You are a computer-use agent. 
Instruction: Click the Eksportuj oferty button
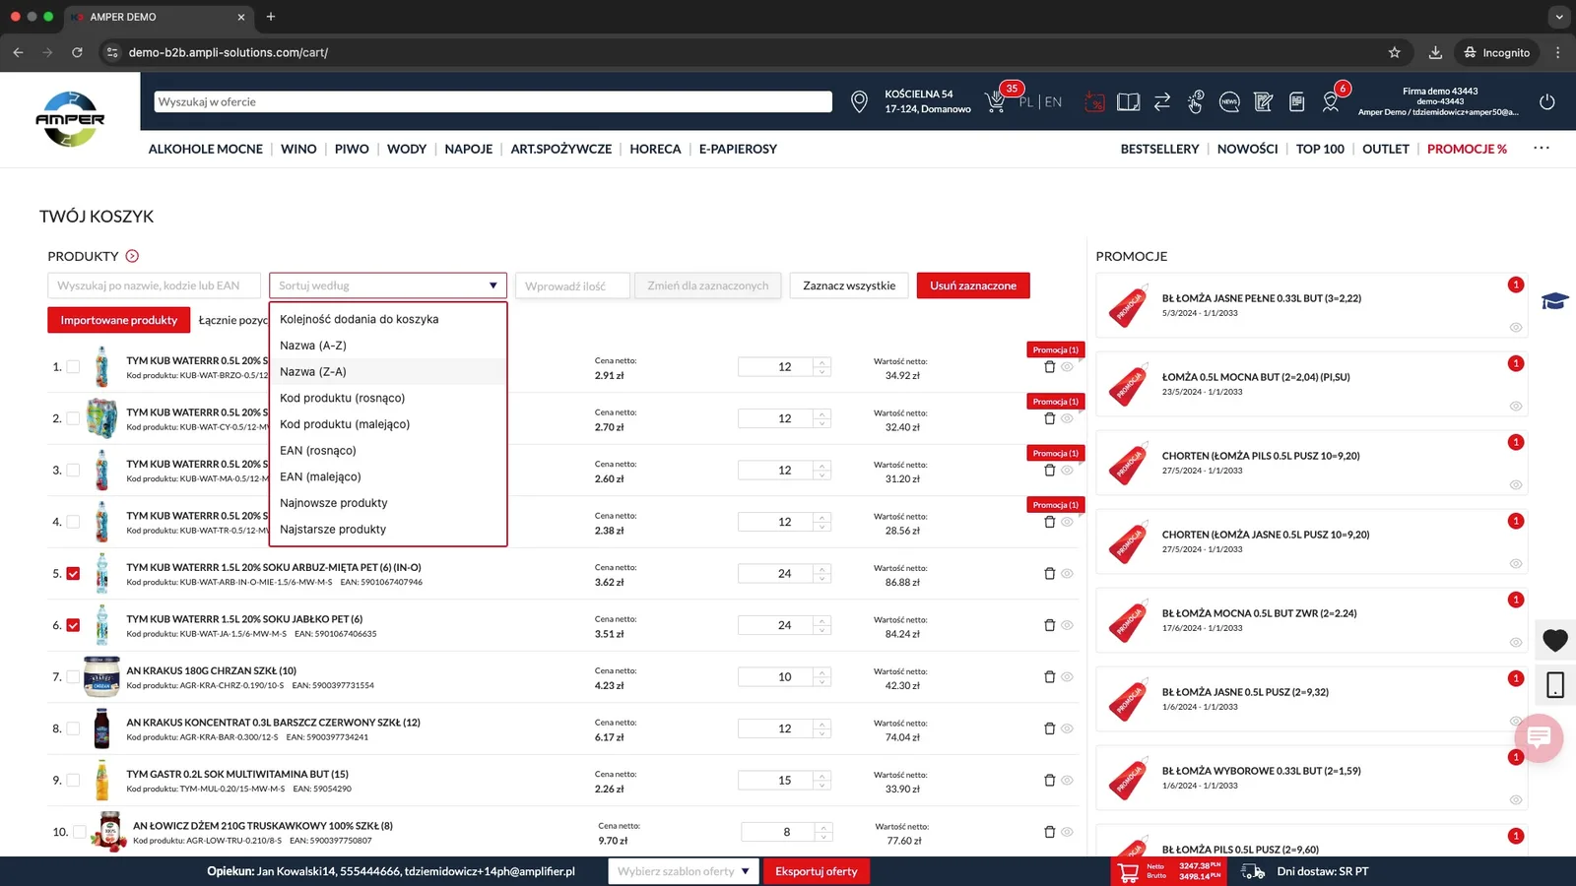[x=817, y=871]
